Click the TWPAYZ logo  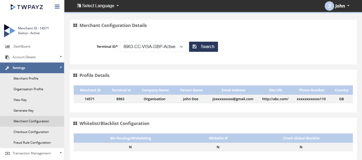coord(27,7)
